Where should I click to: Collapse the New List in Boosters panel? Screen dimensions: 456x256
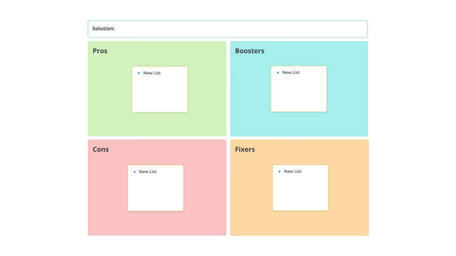[x=278, y=73]
